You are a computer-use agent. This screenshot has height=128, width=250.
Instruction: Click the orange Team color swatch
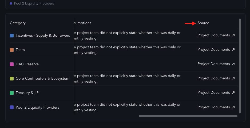12,50
